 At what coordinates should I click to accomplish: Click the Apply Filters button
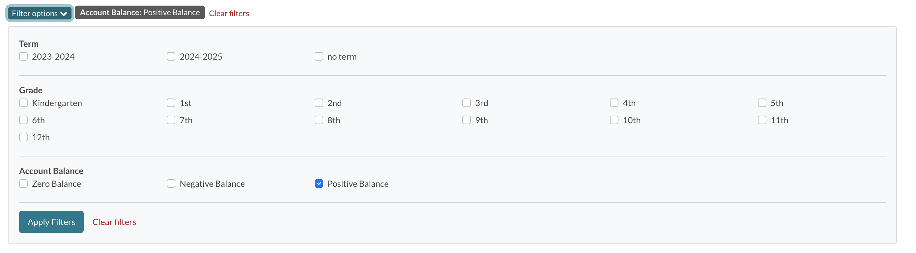[51, 222]
